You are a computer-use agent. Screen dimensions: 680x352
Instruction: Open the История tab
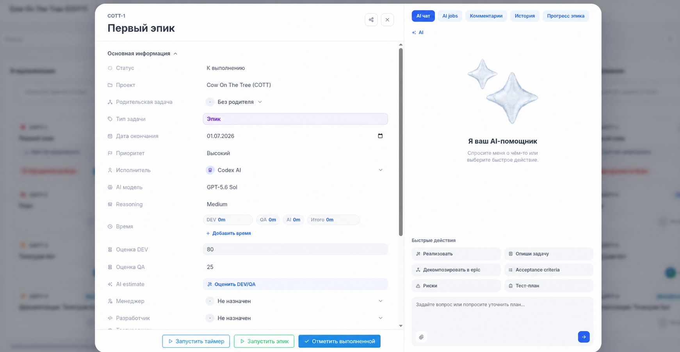point(525,16)
